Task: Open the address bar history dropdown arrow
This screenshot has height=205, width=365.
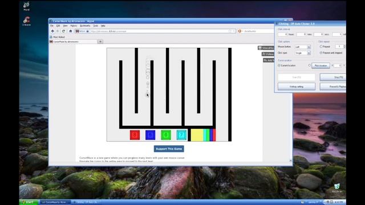Action: (x=234, y=31)
